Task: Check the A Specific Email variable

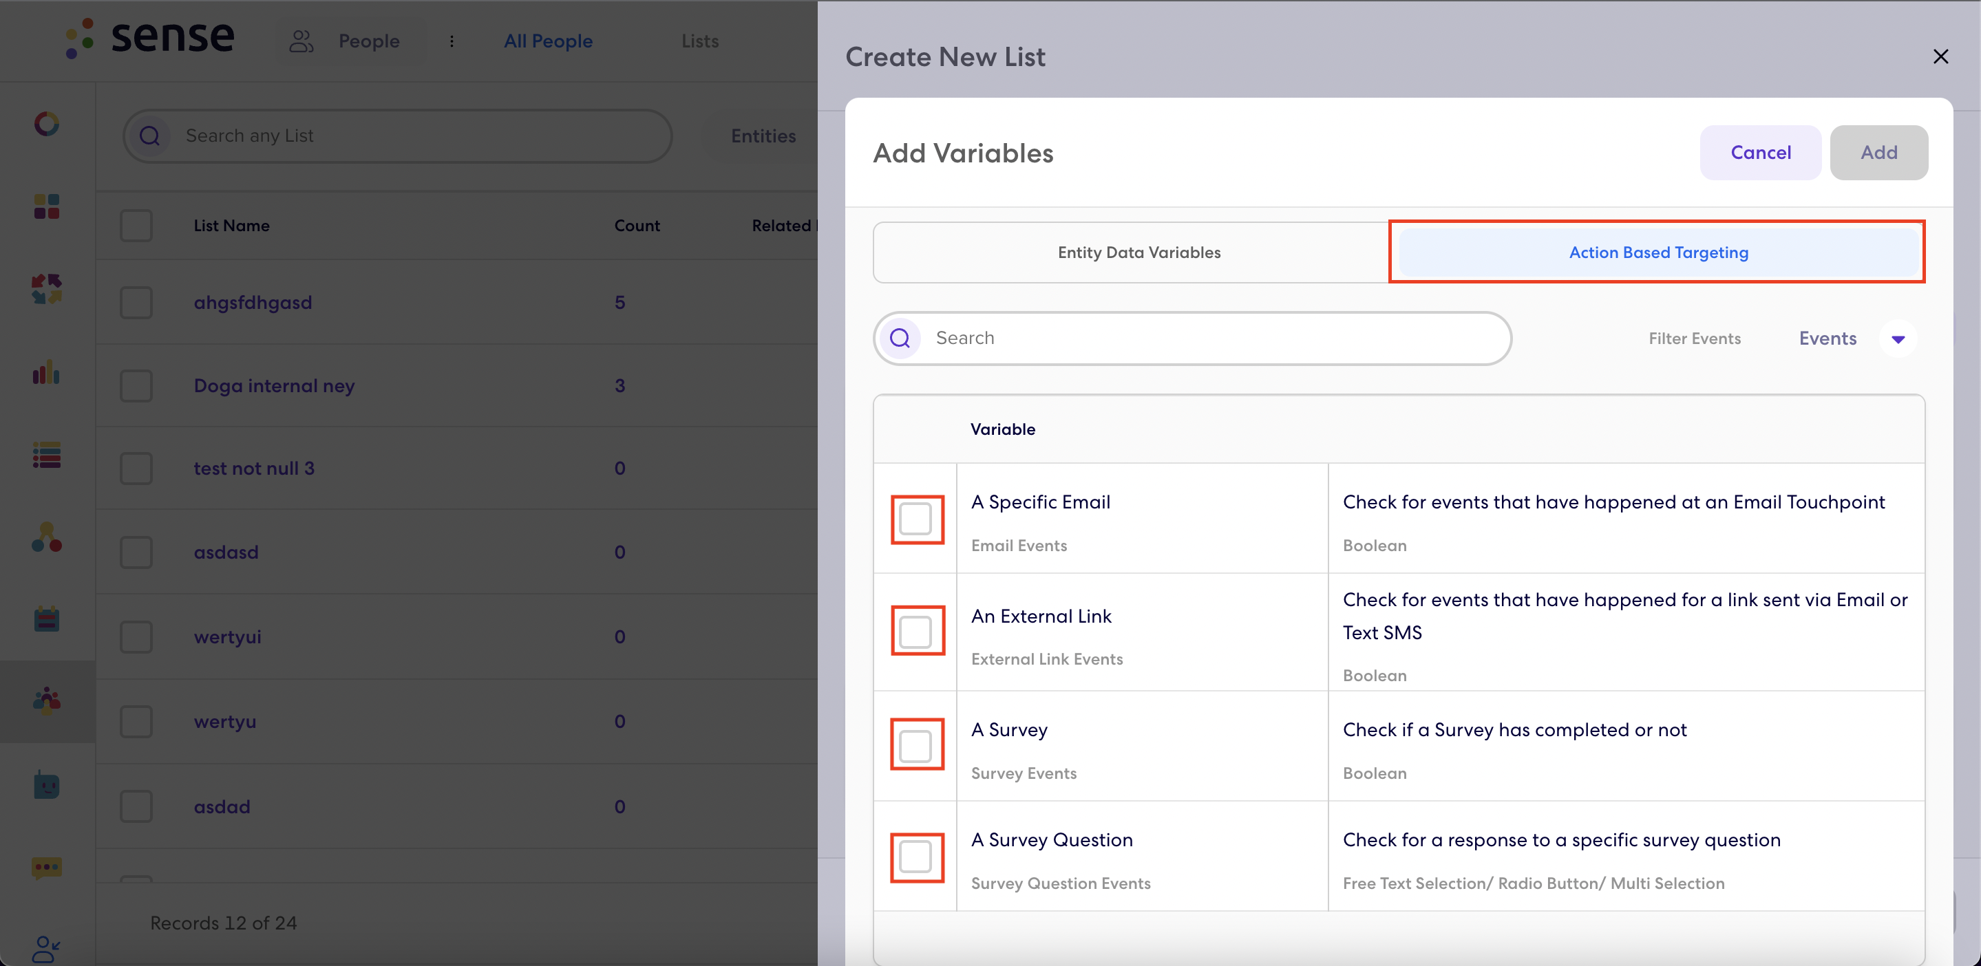Action: click(x=915, y=519)
